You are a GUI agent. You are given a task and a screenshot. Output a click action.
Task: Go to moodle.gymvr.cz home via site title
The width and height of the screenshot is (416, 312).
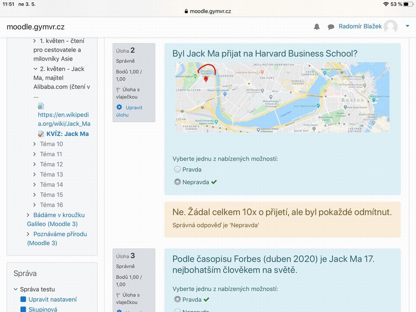pyautogui.click(x=36, y=27)
